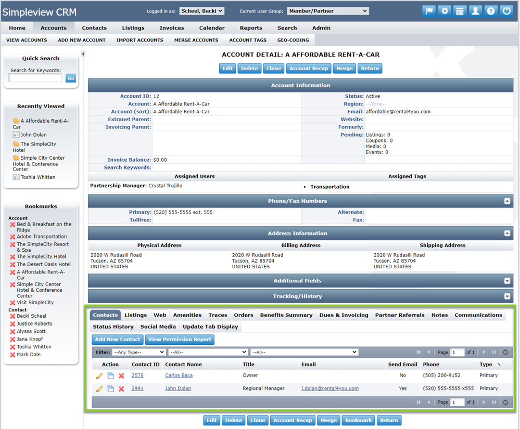520x429 pixels.
Task: Sort contacts by Type column arrow
Action: [x=499, y=365]
